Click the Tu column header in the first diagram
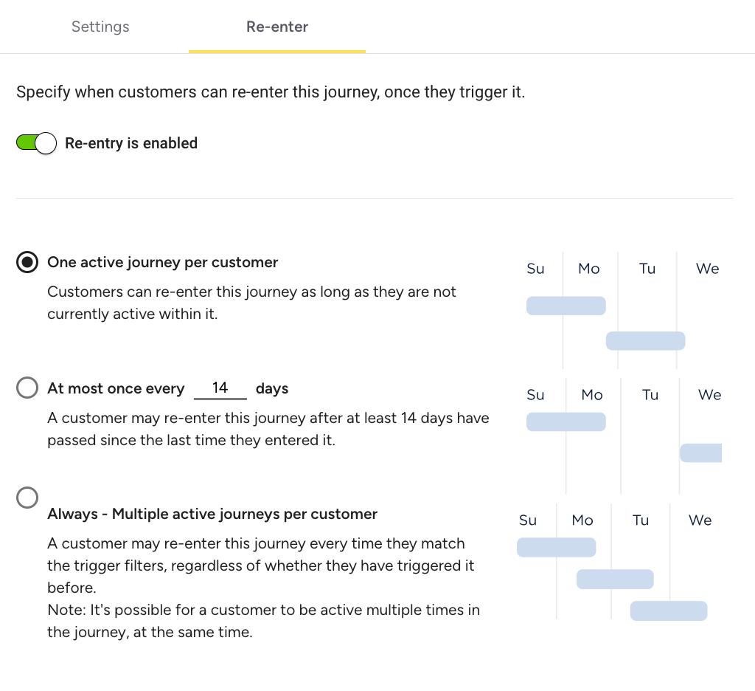Screen dimensions: 755x691 pyautogui.click(x=647, y=269)
